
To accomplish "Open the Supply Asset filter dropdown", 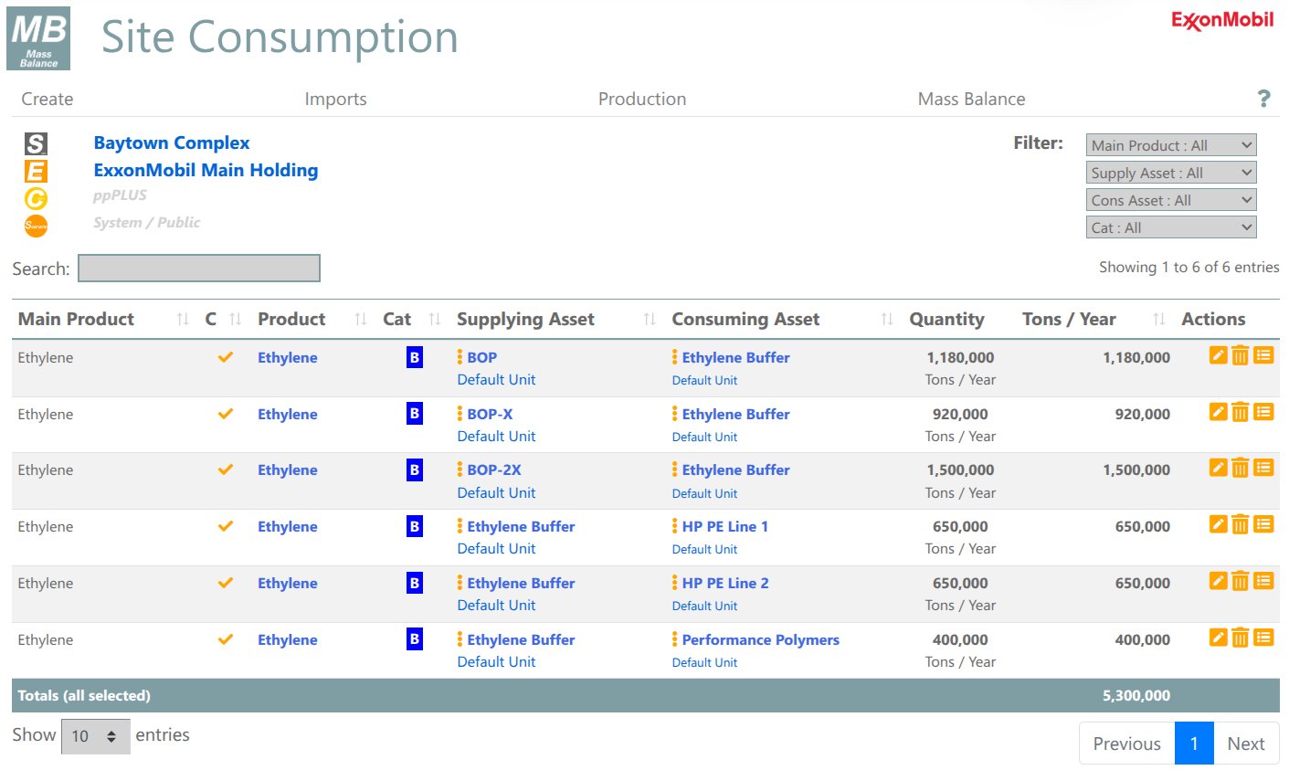I will (x=1171, y=173).
